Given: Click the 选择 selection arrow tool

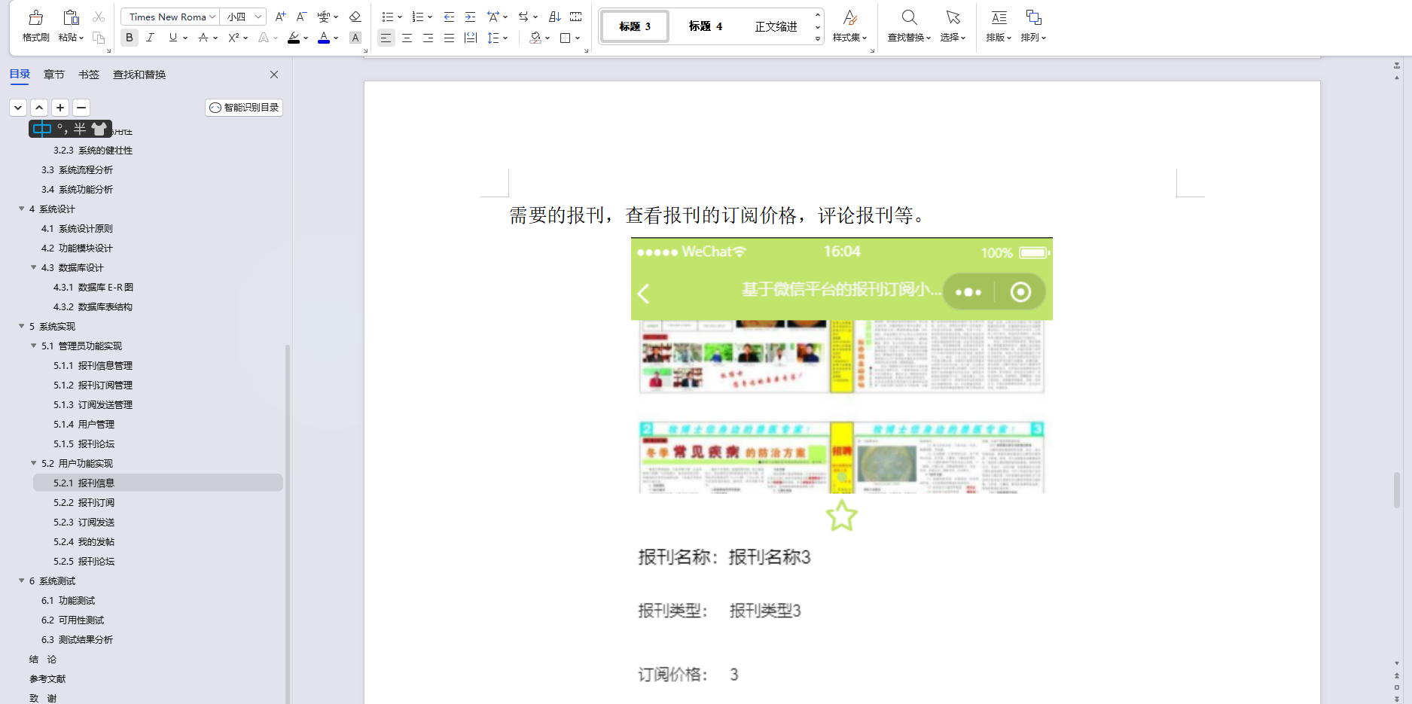Looking at the screenshot, I should click(953, 26).
